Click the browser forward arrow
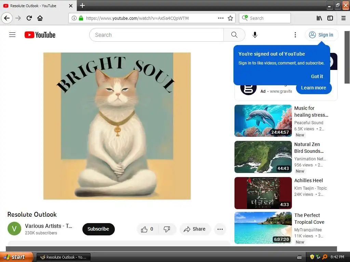The width and height of the screenshot is (350, 262). (18, 18)
